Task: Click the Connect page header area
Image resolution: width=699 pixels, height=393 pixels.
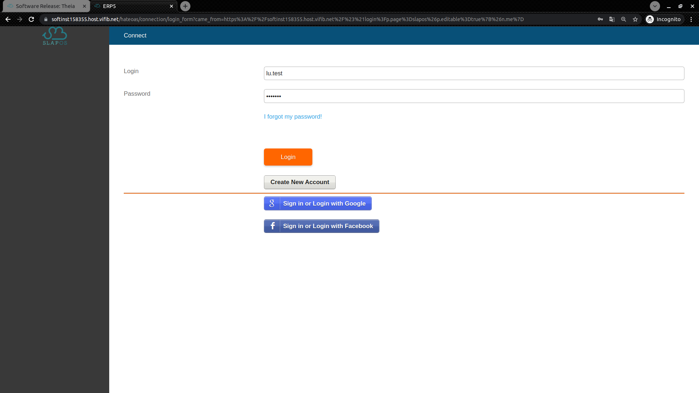Action: 134,36
